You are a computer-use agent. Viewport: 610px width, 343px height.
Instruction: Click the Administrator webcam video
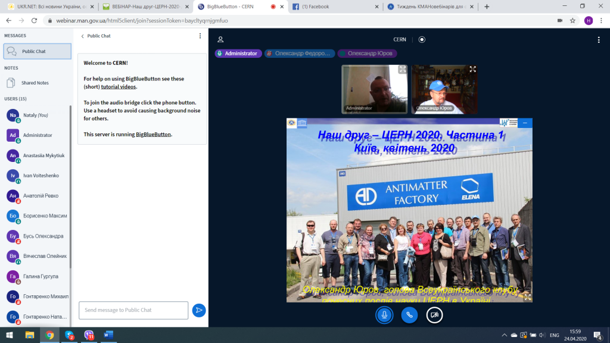(x=374, y=89)
